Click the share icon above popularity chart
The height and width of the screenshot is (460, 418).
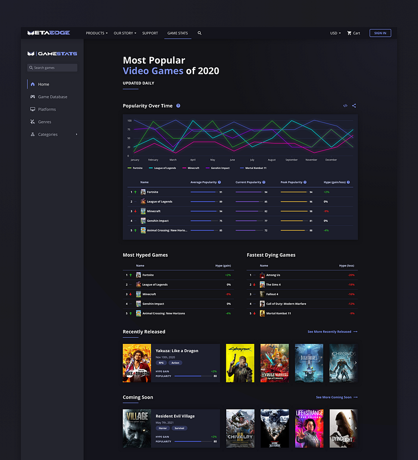click(x=354, y=106)
